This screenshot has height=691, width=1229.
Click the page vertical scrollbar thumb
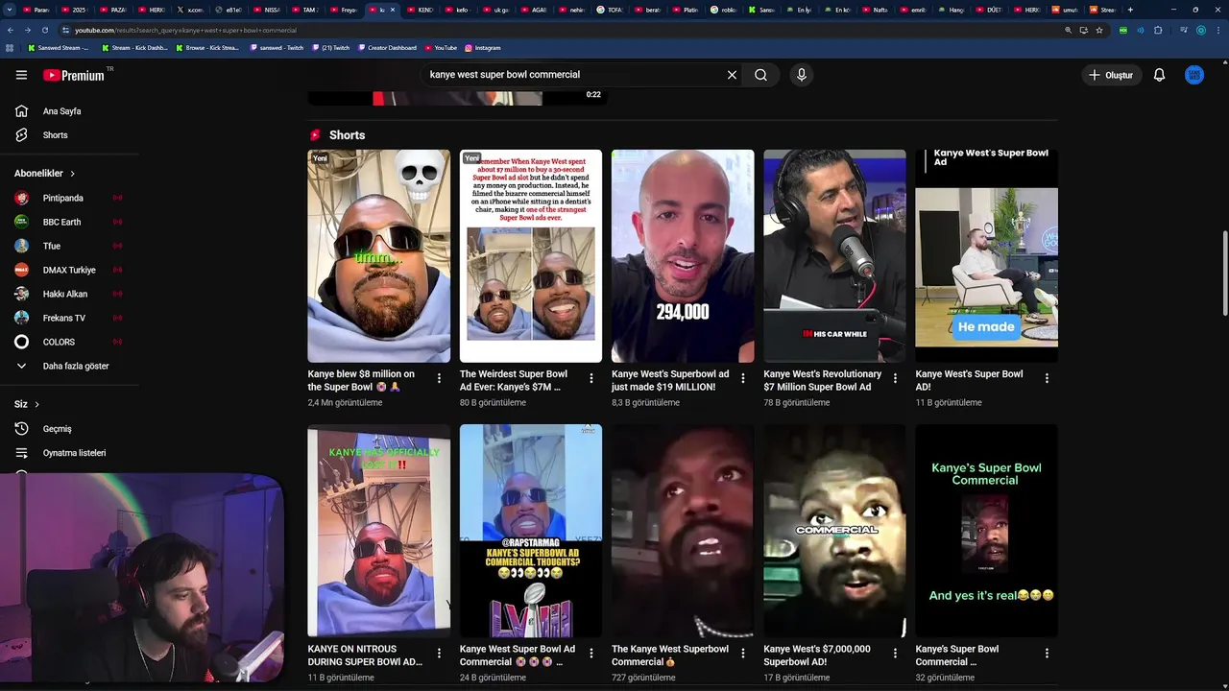tap(1224, 272)
